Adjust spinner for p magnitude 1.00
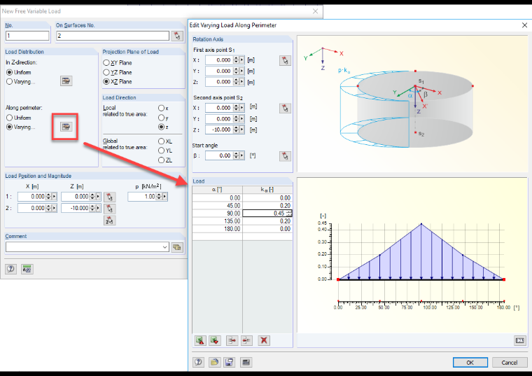532x376 pixels. click(159, 197)
